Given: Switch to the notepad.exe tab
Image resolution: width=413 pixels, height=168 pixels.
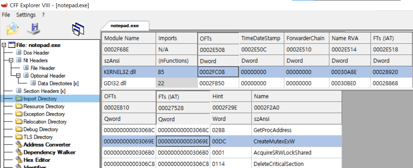Looking at the screenshot, I should point(125,26).
